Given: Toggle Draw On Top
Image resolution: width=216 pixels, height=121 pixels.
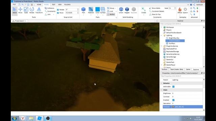Looking at the screenshot, I should [x=155, y=14].
